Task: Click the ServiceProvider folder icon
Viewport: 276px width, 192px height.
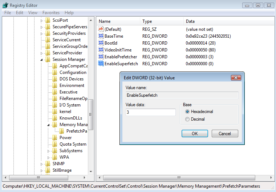Action: click(x=48, y=53)
